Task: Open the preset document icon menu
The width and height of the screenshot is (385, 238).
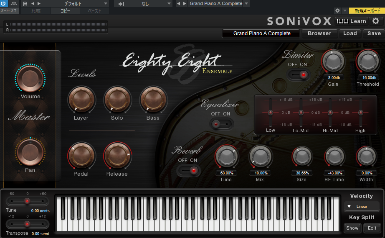Action: click(x=25, y=4)
